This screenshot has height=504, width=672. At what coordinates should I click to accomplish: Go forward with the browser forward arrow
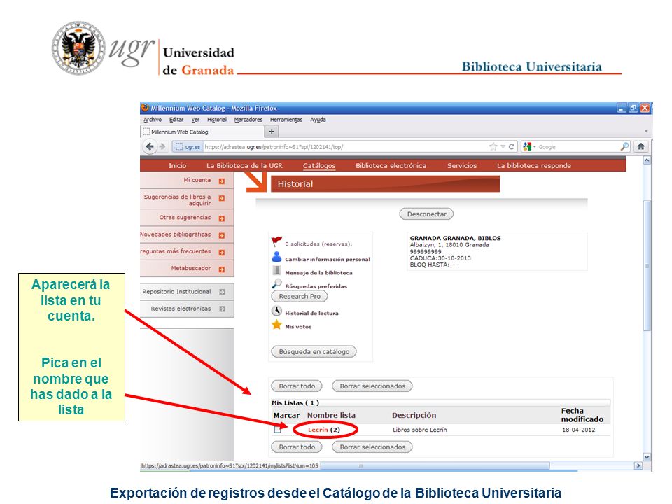pos(162,146)
